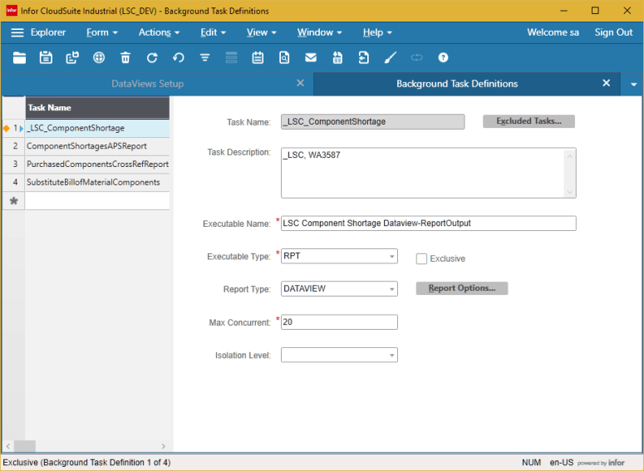Open the Explorer hamburger menu icon
Screen dimensions: 644x471
(17, 32)
